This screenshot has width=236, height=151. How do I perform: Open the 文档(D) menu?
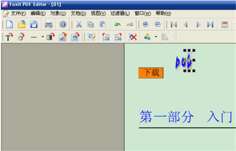(78, 13)
